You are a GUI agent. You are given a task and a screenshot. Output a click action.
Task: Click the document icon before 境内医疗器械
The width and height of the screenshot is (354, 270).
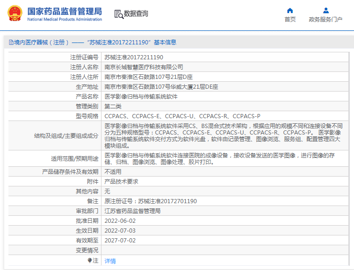pos(11,43)
